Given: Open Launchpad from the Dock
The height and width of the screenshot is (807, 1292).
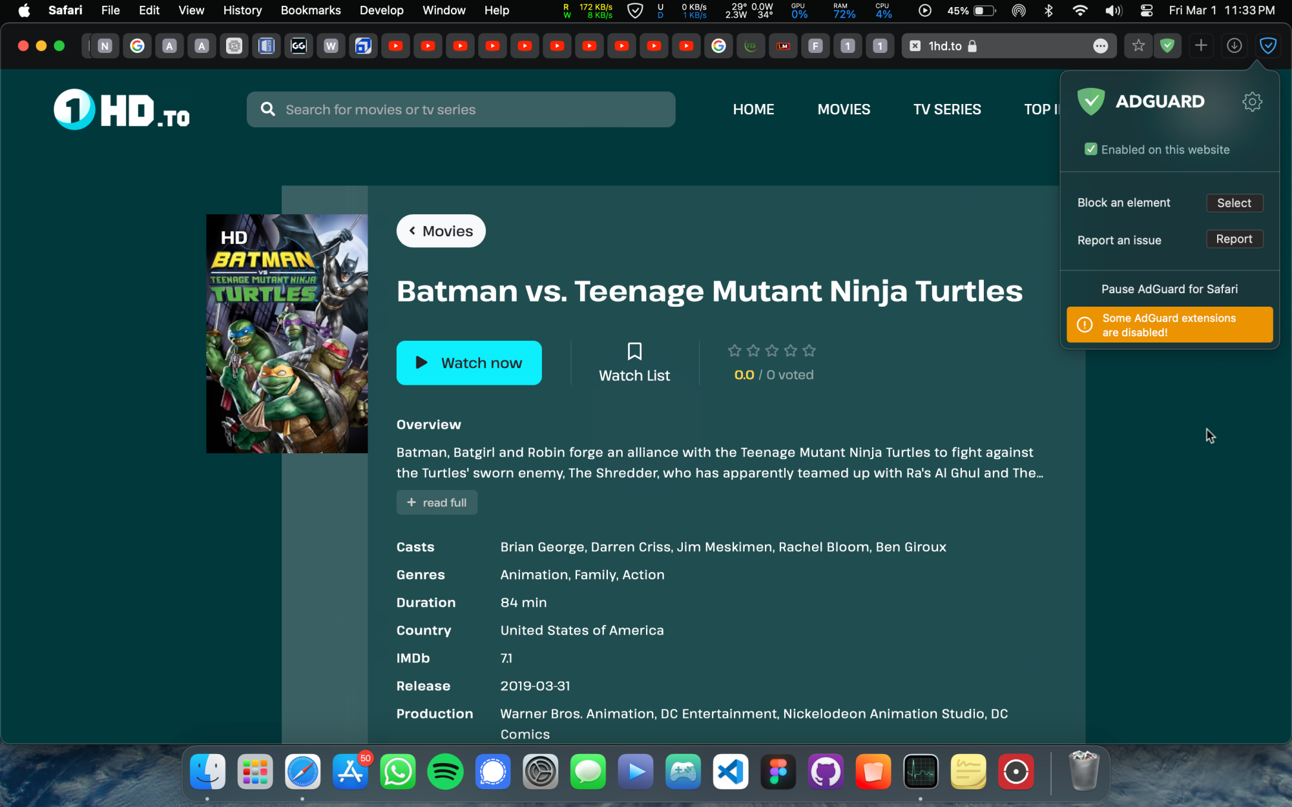Looking at the screenshot, I should coord(255,771).
